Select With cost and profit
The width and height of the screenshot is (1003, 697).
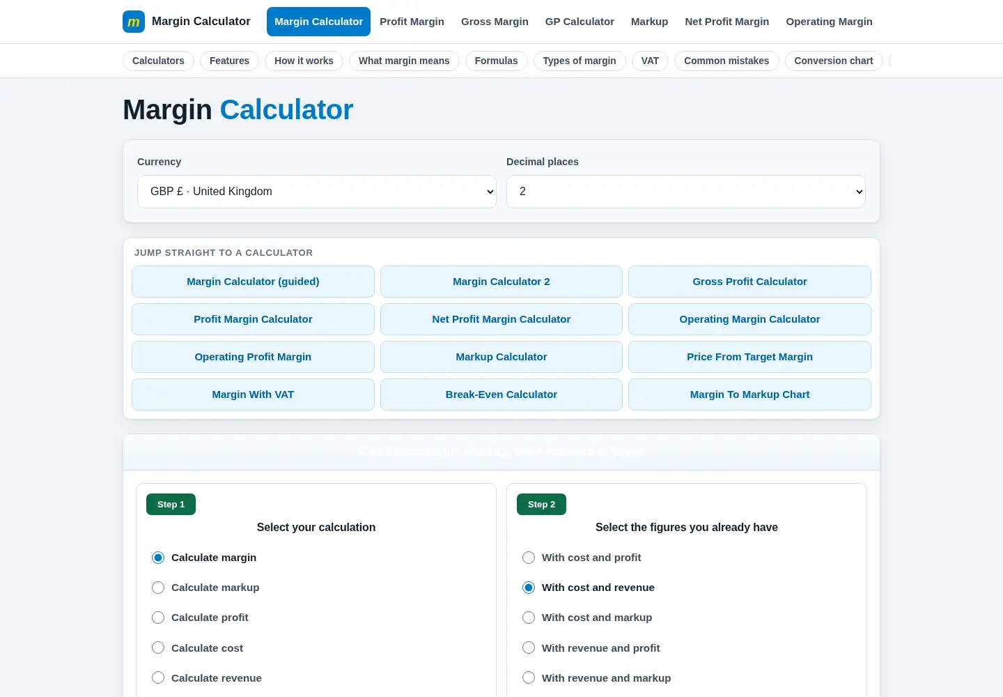[529, 558]
